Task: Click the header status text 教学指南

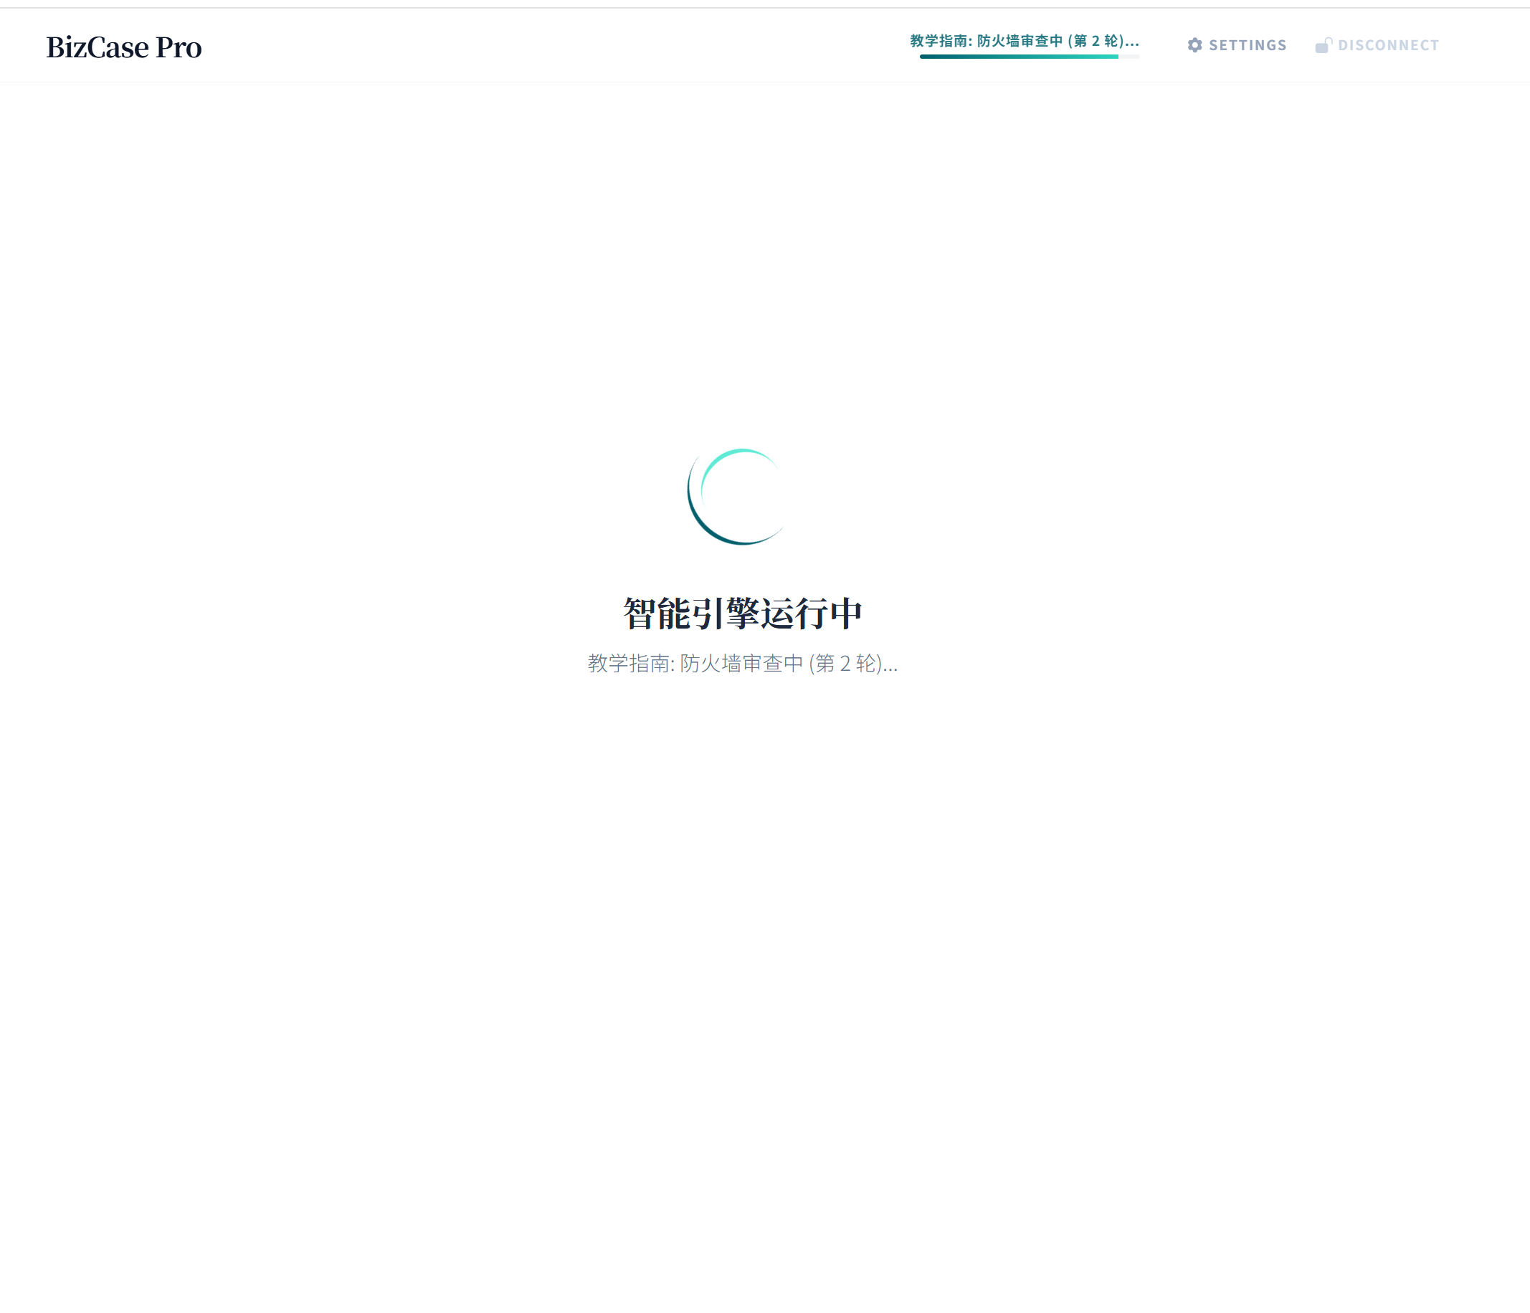Action: click(939, 41)
